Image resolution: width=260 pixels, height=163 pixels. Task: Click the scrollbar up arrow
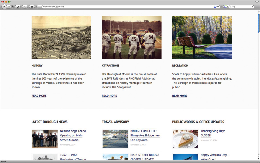(x=259, y=156)
